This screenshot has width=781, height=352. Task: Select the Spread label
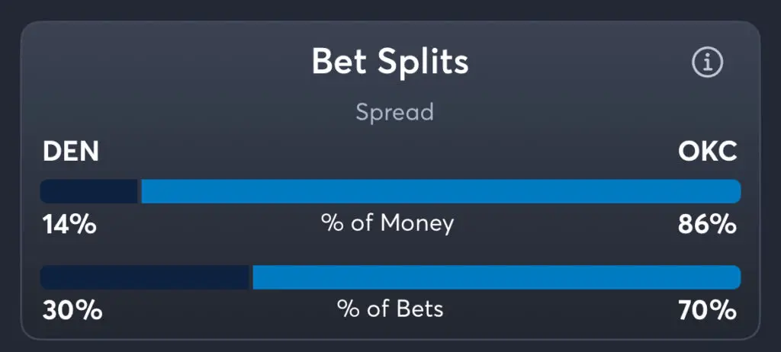click(394, 113)
